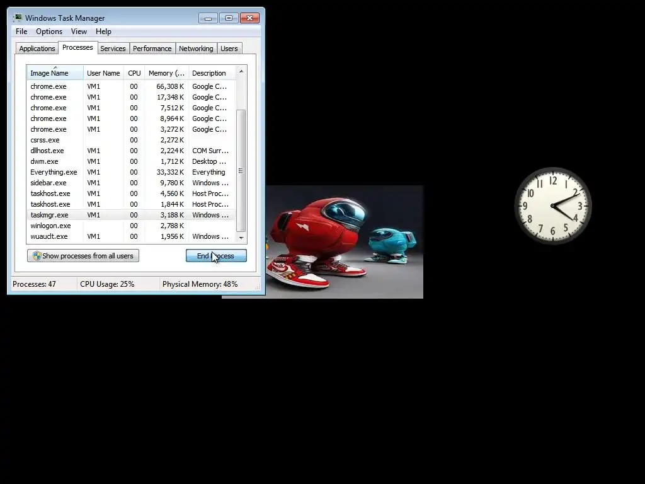The height and width of the screenshot is (484, 645).
Task: Sort by the Description column header
Action: pyautogui.click(x=212, y=73)
